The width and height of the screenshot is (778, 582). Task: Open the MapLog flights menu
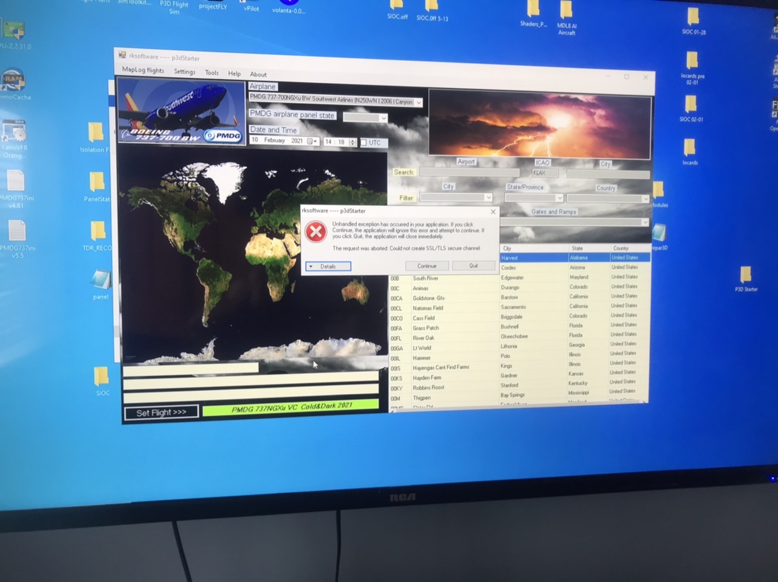coord(143,70)
